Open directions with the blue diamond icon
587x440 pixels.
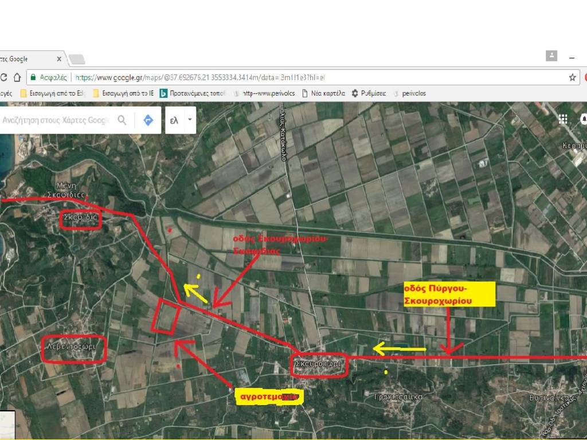tap(148, 120)
